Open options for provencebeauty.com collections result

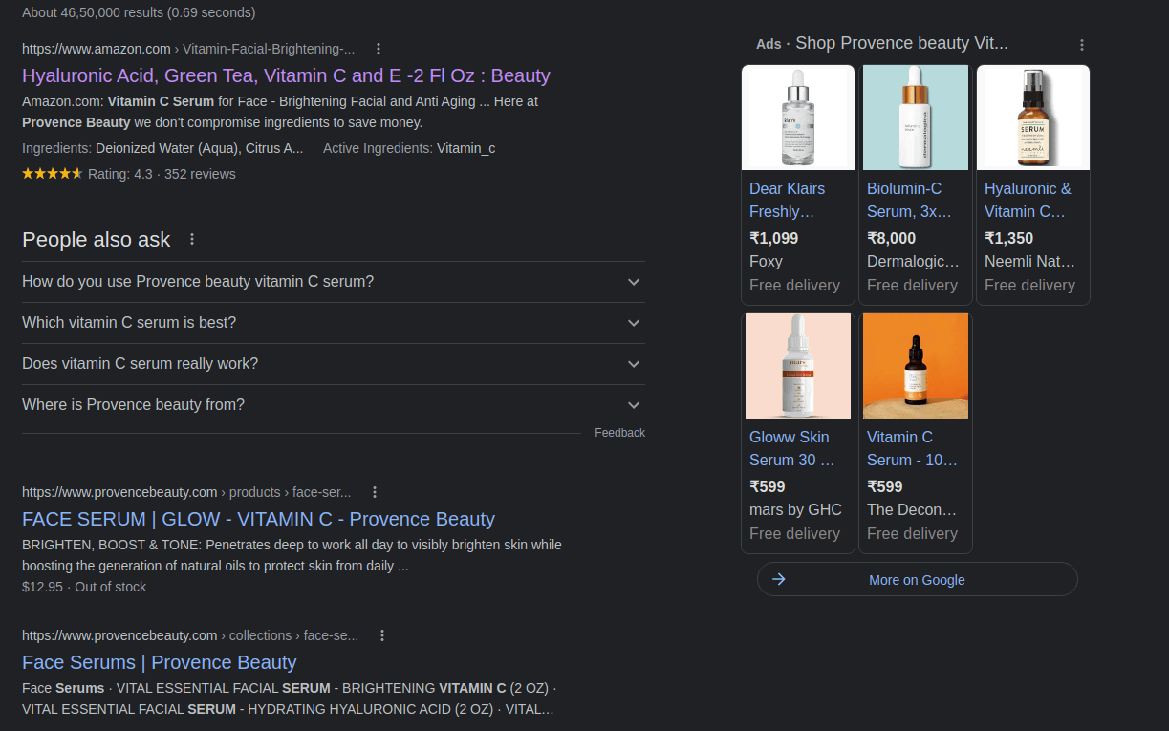[x=382, y=635]
